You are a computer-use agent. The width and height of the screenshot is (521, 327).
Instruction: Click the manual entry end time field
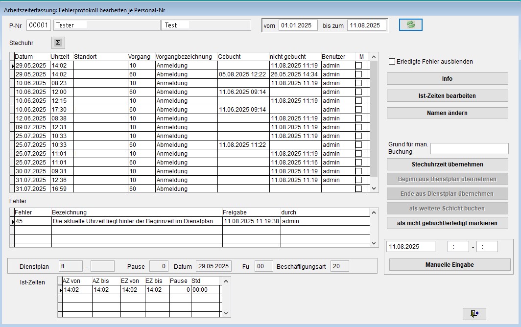tap(487, 247)
